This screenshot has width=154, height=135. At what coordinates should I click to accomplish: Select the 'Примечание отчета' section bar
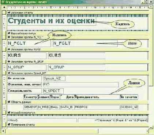pos(78,125)
